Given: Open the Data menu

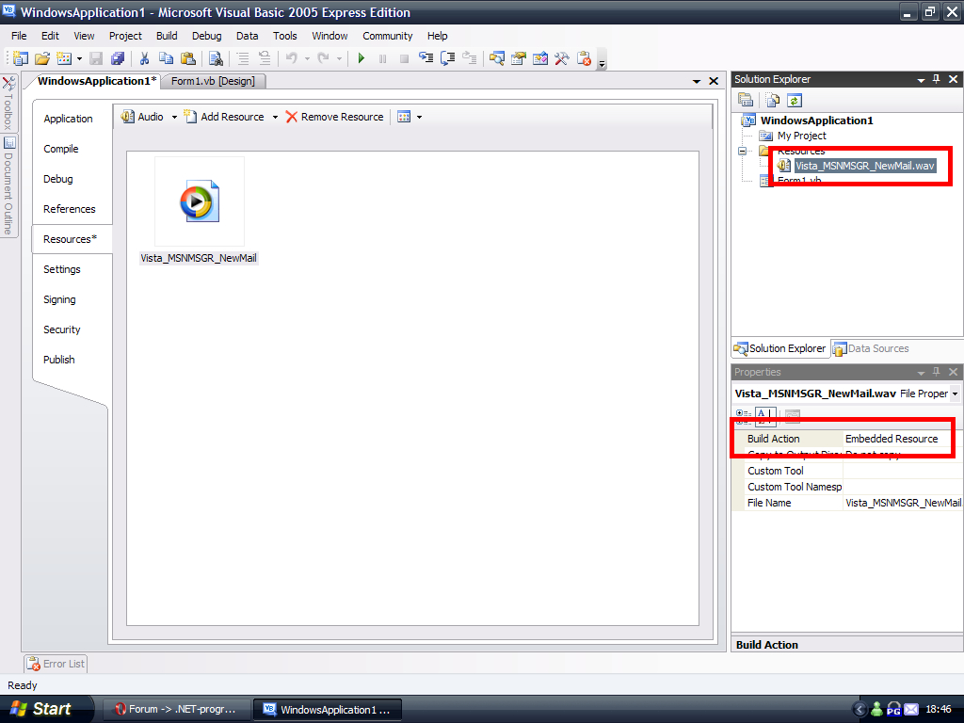Looking at the screenshot, I should coord(248,36).
